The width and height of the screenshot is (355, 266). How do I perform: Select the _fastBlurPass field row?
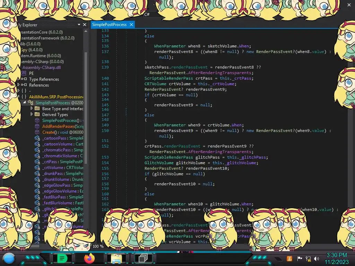(62, 197)
